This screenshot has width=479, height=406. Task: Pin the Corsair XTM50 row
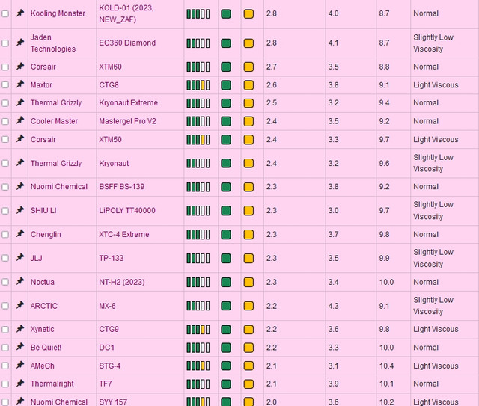20,139
